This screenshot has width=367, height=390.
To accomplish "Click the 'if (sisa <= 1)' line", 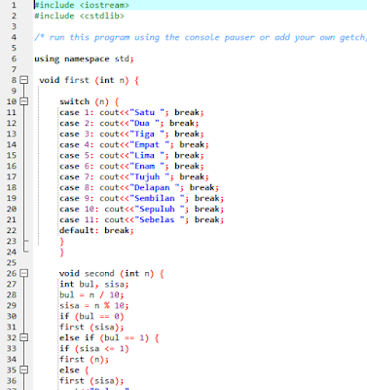I will pyautogui.click(x=94, y=349).
